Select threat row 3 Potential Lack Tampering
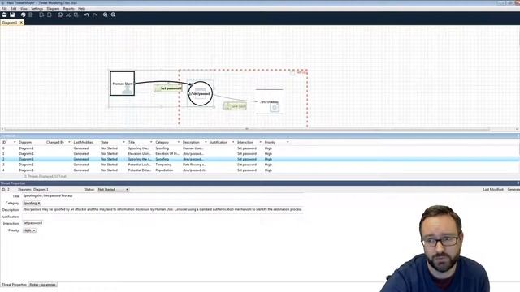 260,165
